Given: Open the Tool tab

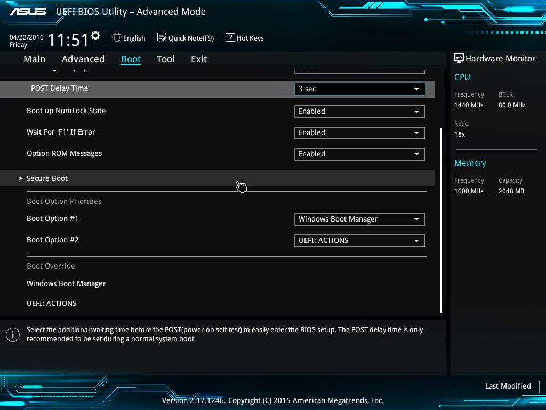Looking at the screenshot, I should [165, 59].
